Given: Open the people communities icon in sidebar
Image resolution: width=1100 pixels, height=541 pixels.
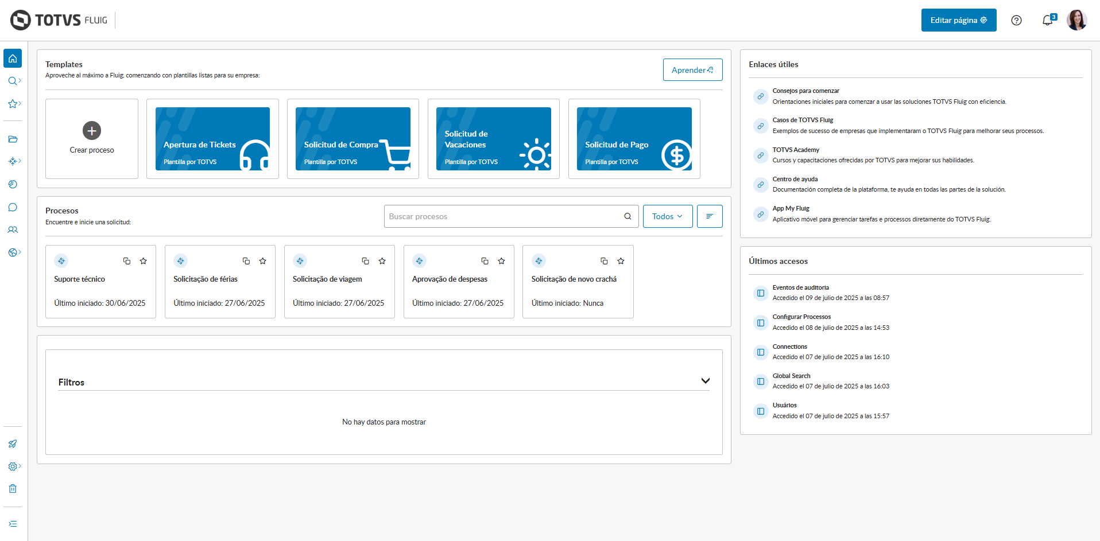Looking at the screenshot, I should [13, 229].
